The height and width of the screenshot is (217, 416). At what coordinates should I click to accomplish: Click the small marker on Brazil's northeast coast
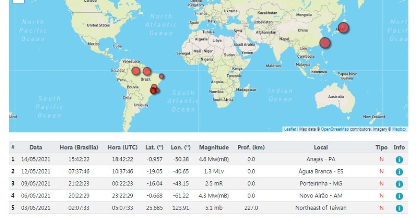(162, 76)
